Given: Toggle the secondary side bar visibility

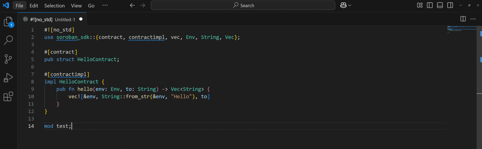Looking at the screenshot, I should [450, 5].
